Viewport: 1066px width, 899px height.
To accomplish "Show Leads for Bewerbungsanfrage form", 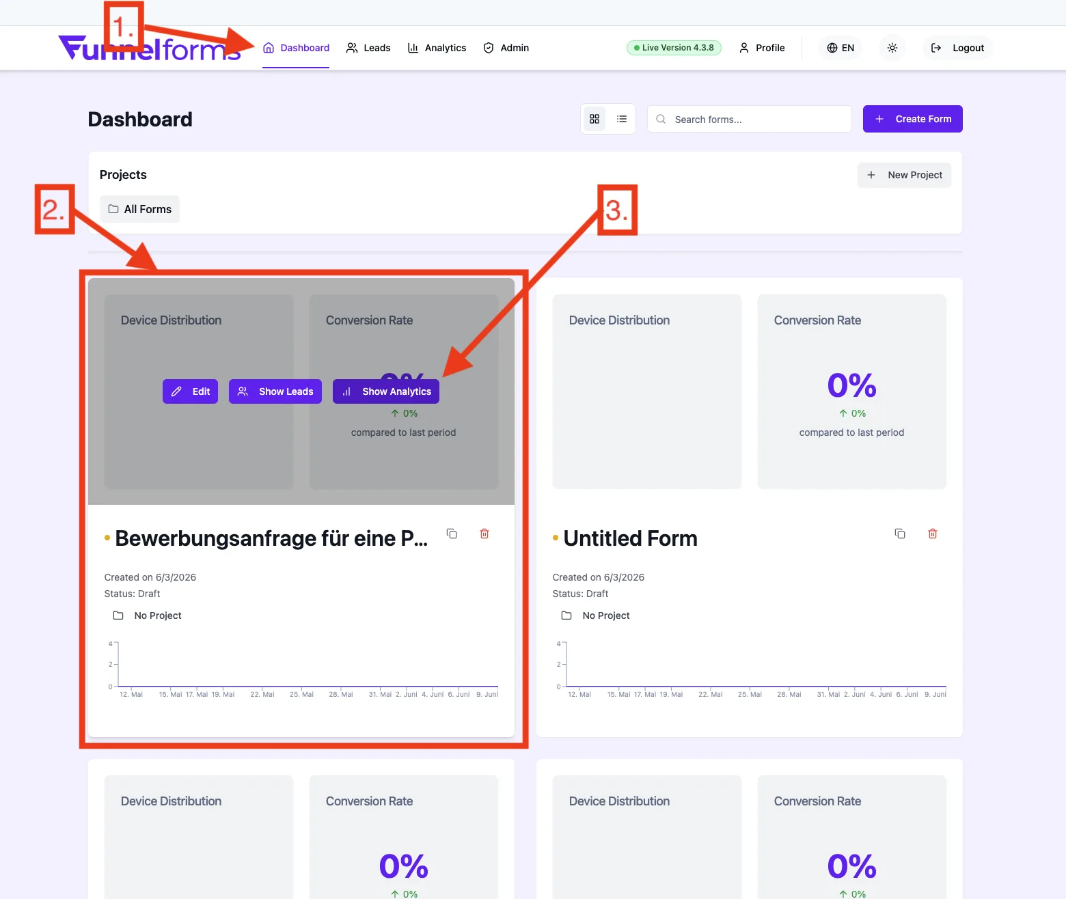I will point(275,391).
